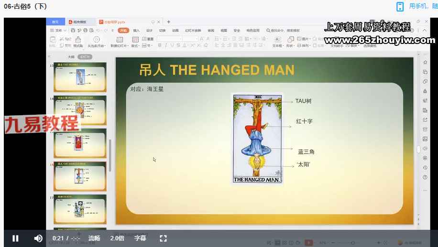Toggle italic formatting
Image resolution: width=438 pixels, height=247 pixels.
point(165,45)
